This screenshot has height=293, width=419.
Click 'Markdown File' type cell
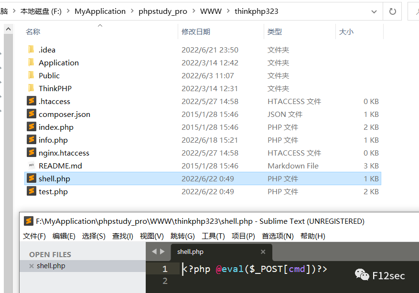293,166
